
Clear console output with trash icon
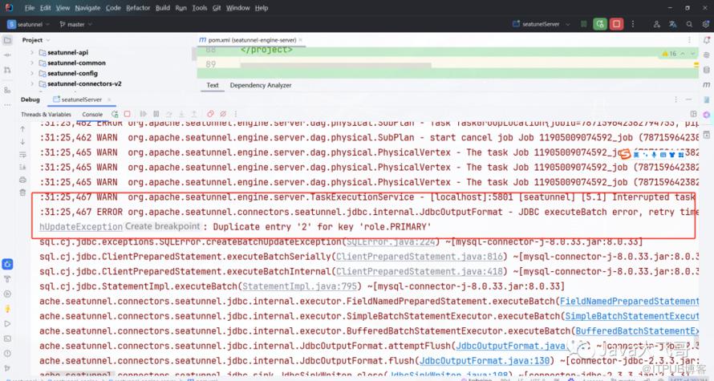pyautogui.click(x=22, y=193)
